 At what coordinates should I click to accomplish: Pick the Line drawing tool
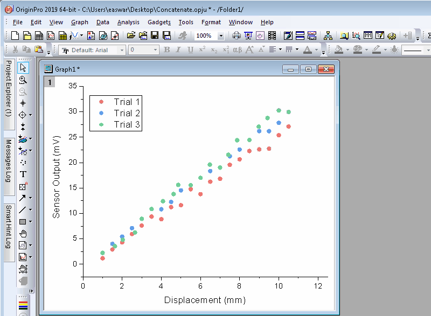tap(23, 209)
